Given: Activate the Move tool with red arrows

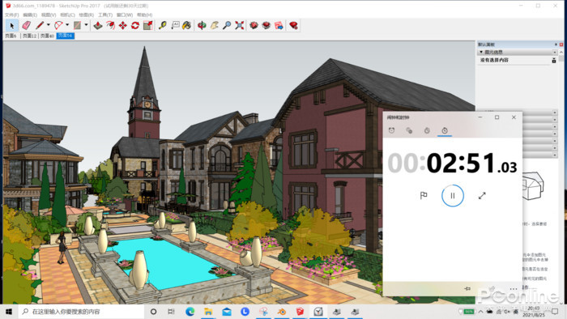Looking at the screenshot, I should 123,25.
